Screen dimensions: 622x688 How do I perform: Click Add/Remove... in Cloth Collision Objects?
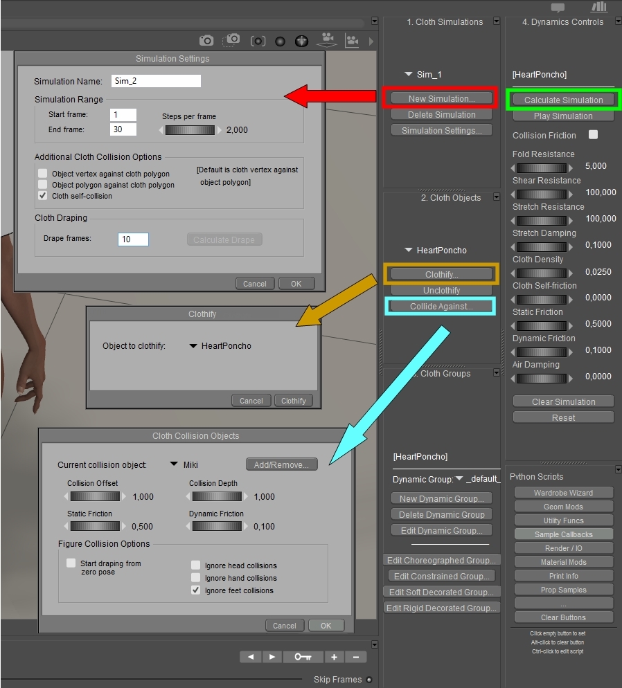point(281,464)
